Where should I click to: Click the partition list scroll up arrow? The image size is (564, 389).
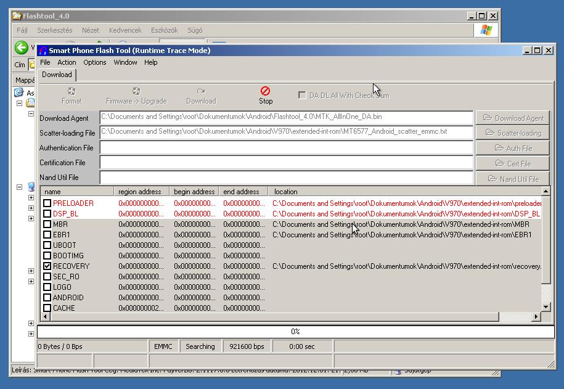[546, 192]
